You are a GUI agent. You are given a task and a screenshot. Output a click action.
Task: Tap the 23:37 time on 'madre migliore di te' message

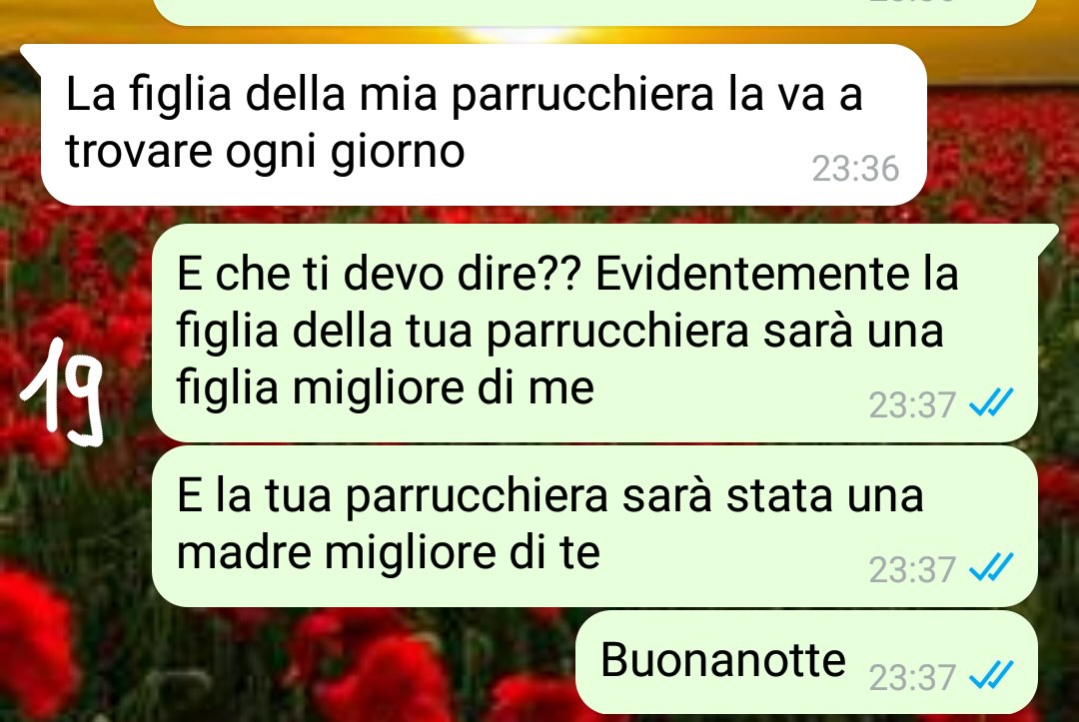(x=912, y=569)
